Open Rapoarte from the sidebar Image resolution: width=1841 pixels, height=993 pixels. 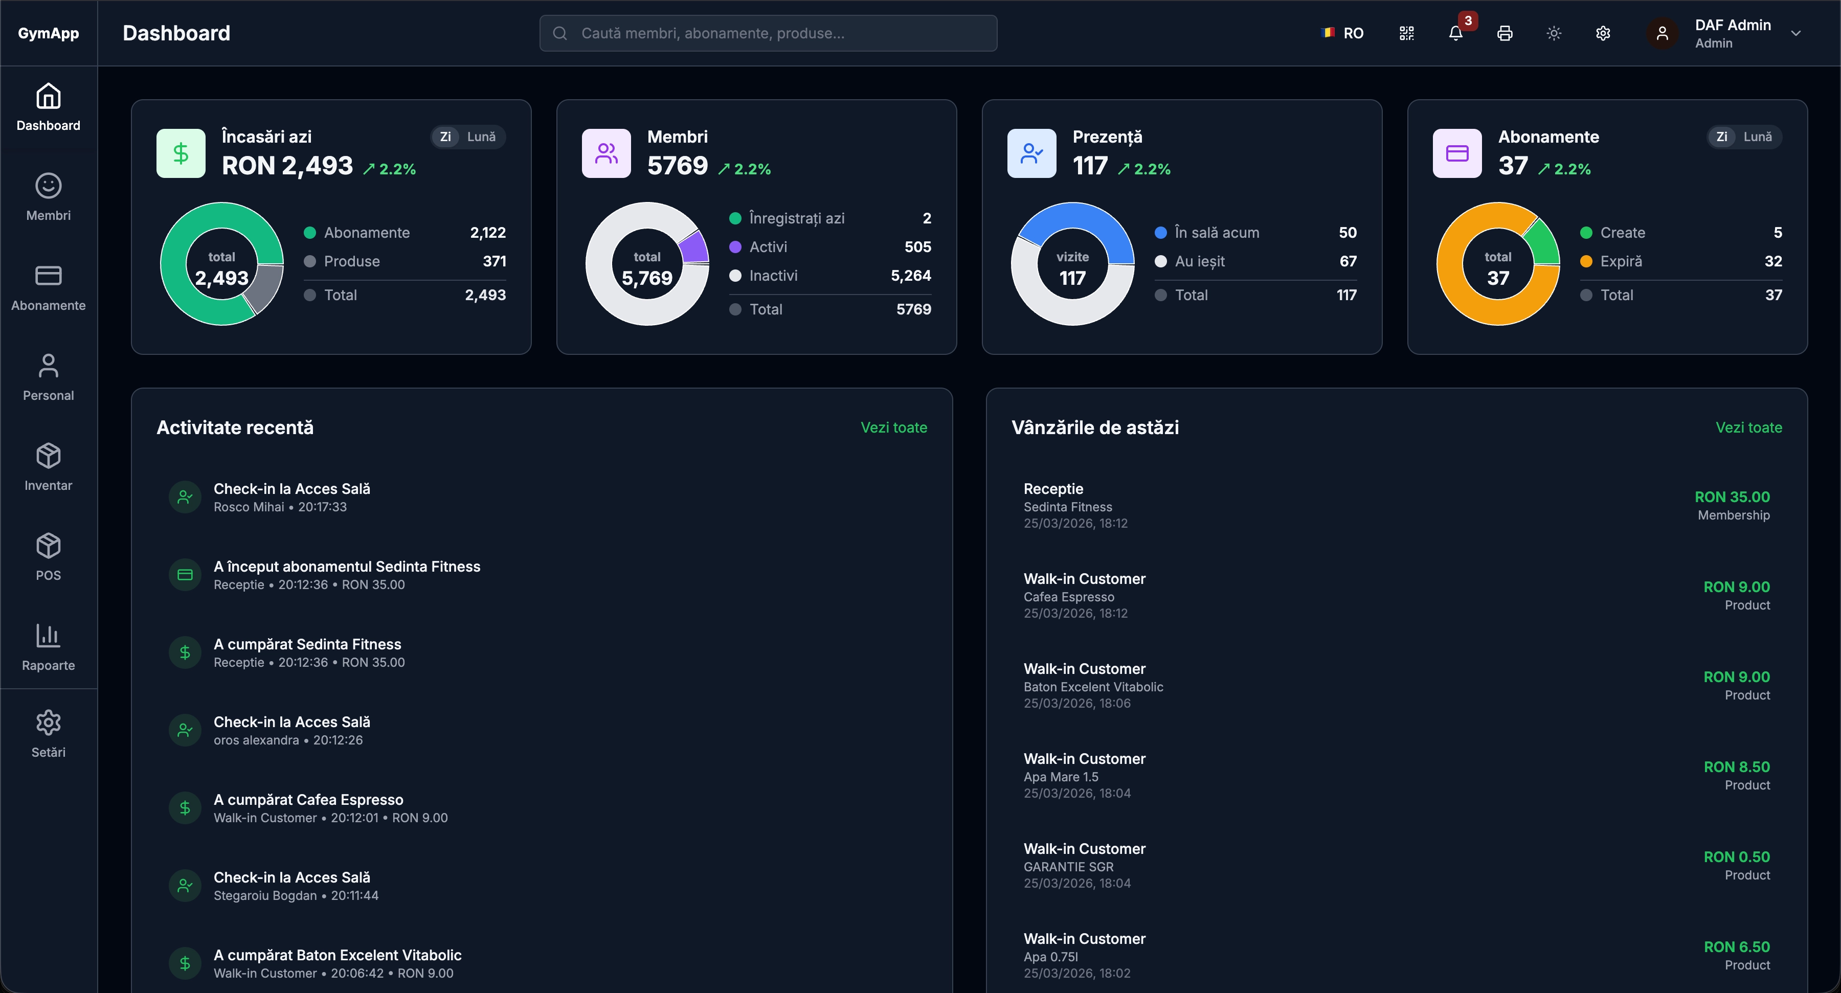click(48, 646)
